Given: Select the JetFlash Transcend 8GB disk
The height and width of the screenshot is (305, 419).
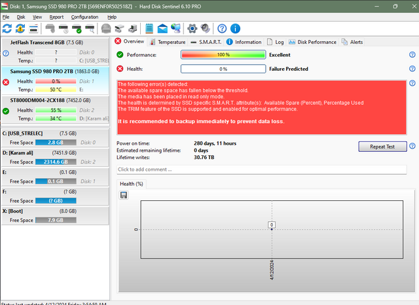Looking at the screenshot, I should [56, 41].
